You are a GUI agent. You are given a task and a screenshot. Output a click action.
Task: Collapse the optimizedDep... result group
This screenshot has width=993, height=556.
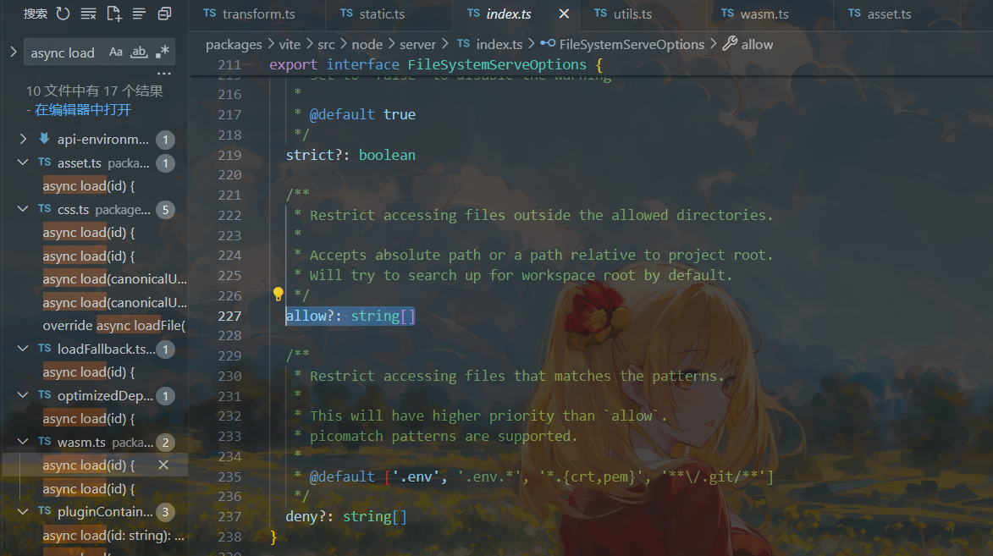tap(23, 395)
